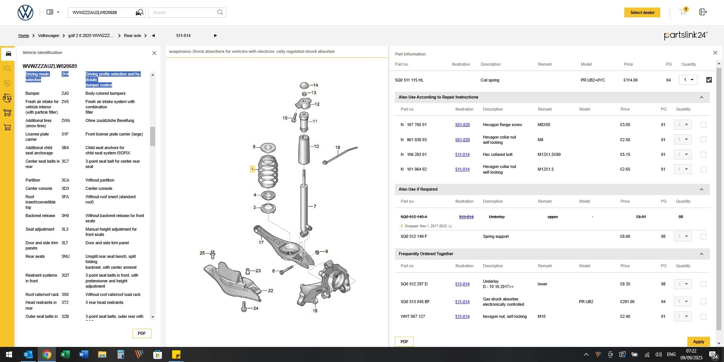Open quantity dropdown for Spring support
724x362 pixels.
[x=682, y=236]
